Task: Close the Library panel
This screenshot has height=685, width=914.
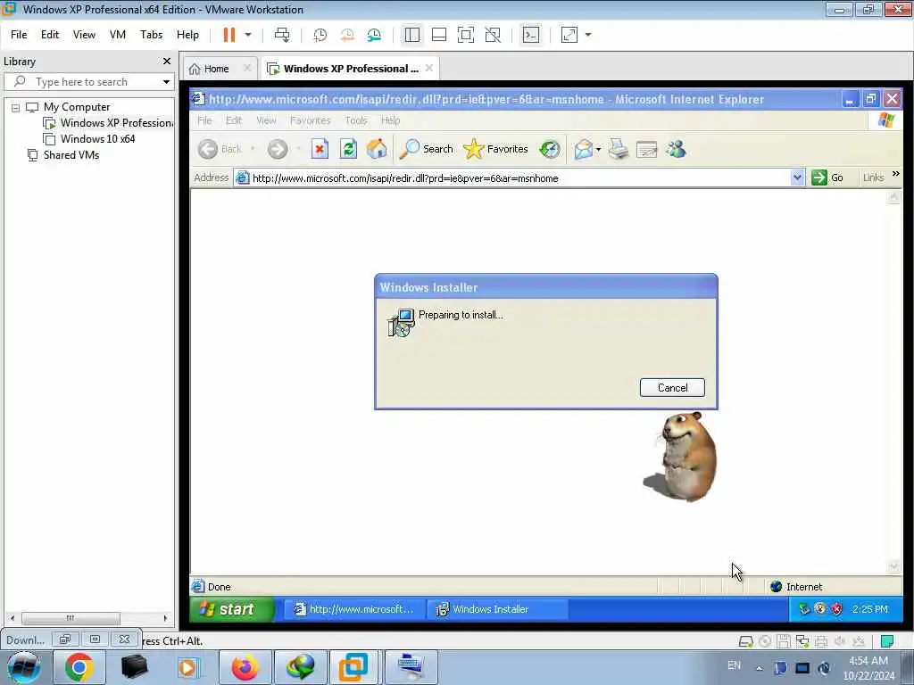Action: pos(167,62)
